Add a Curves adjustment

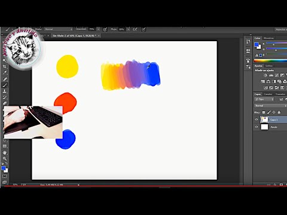coord(277,75)
